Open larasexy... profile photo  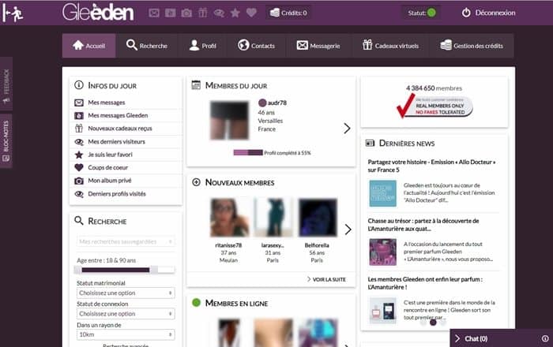pyautogui.click(x=273, y=217)
